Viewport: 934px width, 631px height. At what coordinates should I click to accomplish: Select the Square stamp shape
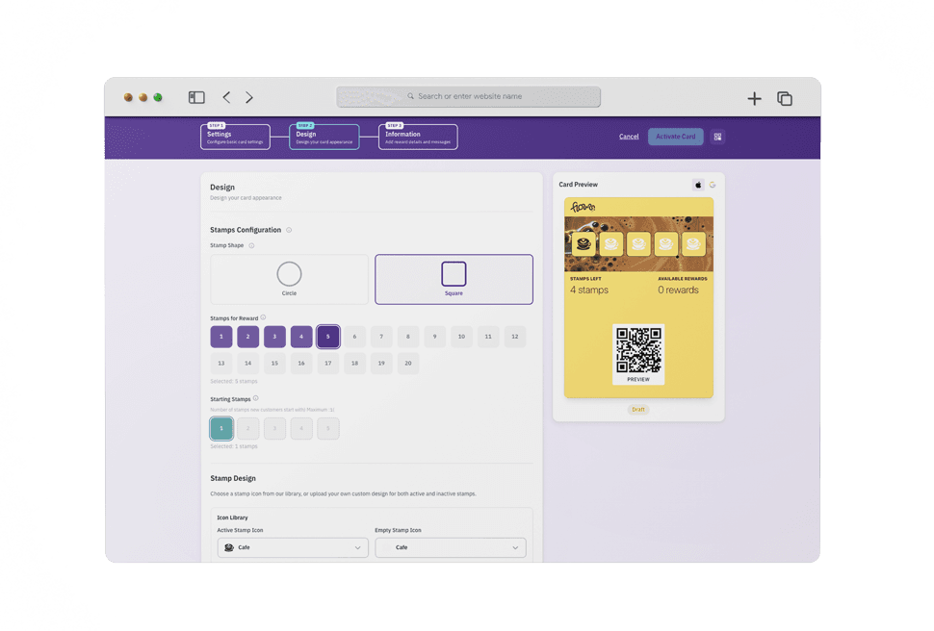453,279
